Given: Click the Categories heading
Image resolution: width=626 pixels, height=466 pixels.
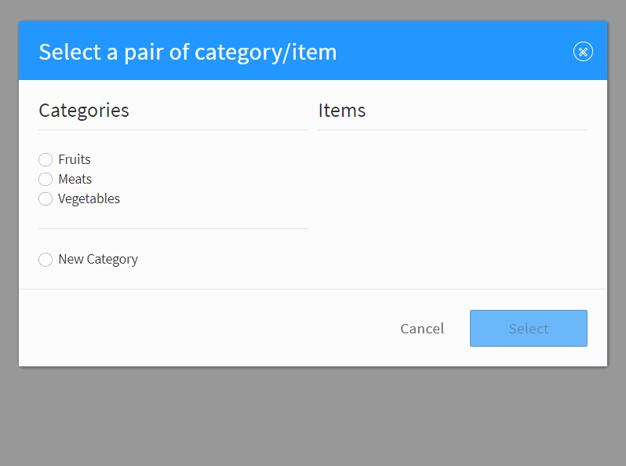Looking at the screenshot, I should pos(84,110).
